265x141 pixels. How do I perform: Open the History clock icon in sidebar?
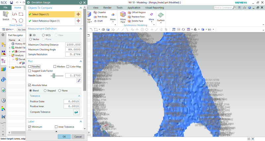pyautogui.click(x=3, y=100)
